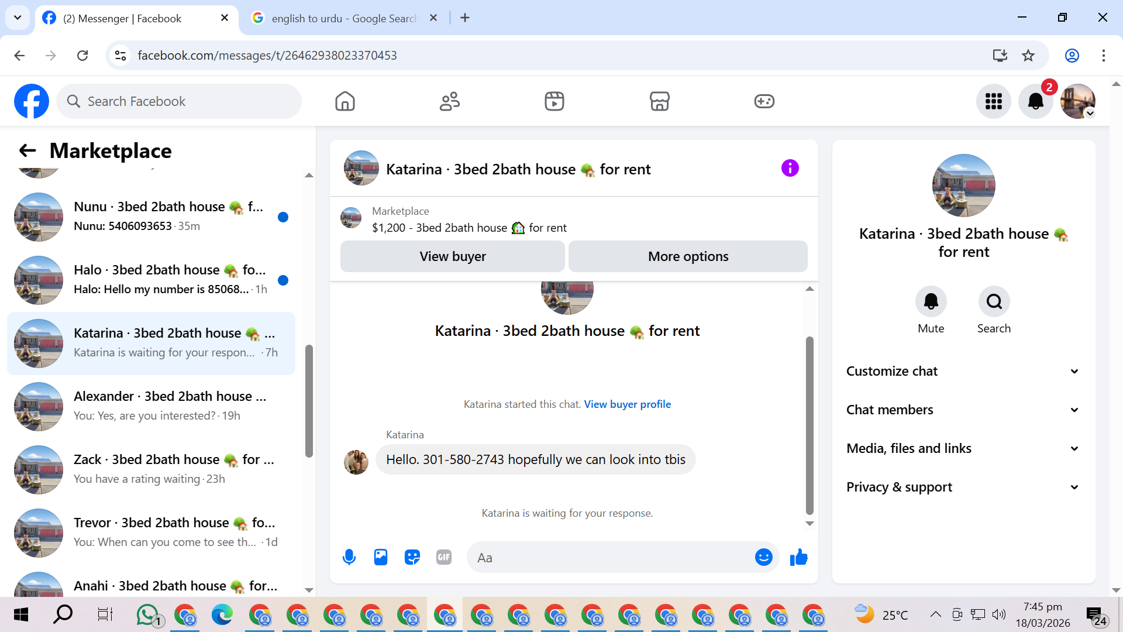Viewport: 1123px width, 632px height.
Task: Open the attach photo icon in composer
Action: point(381,557)
